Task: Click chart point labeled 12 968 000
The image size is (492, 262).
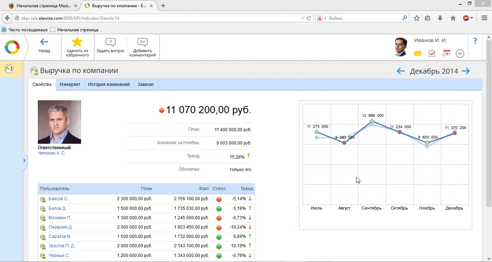Action: pos(372,121)
